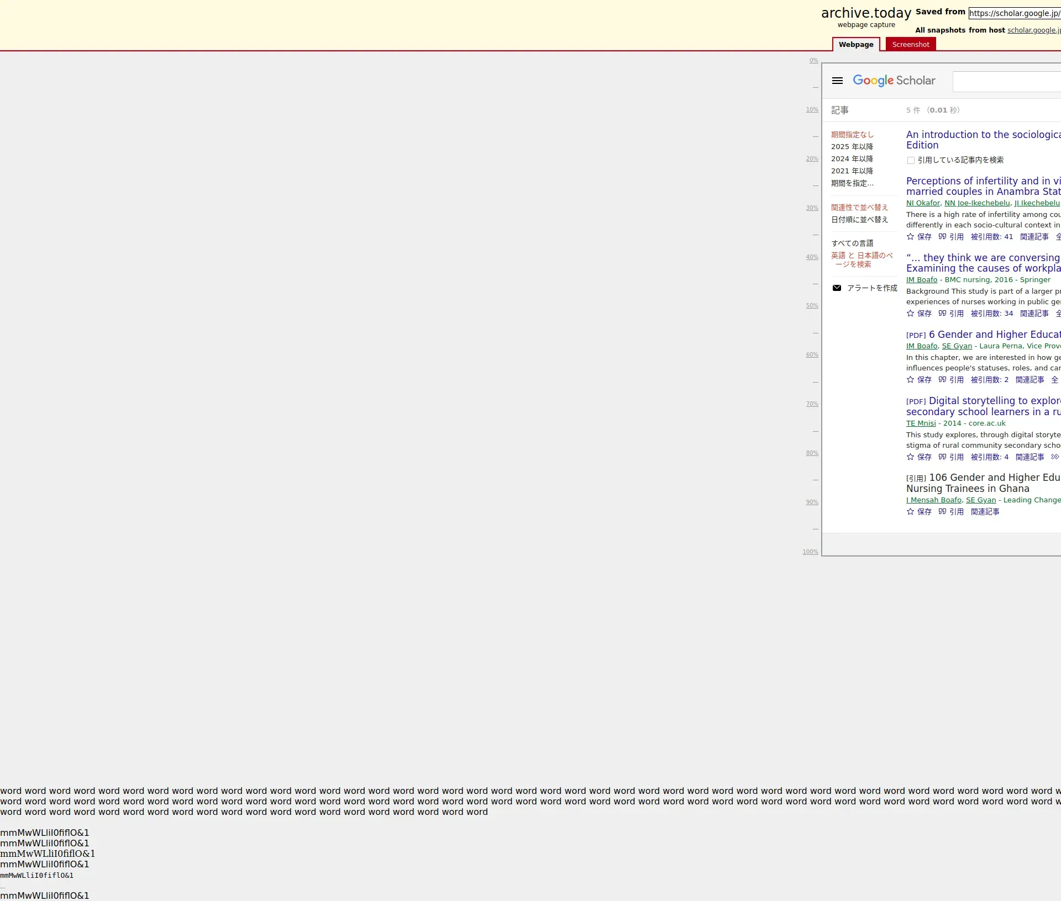This screenshot has width=1061, height=901.
Task: Switch to the Screenshot tab
Action: pos(910,45)
